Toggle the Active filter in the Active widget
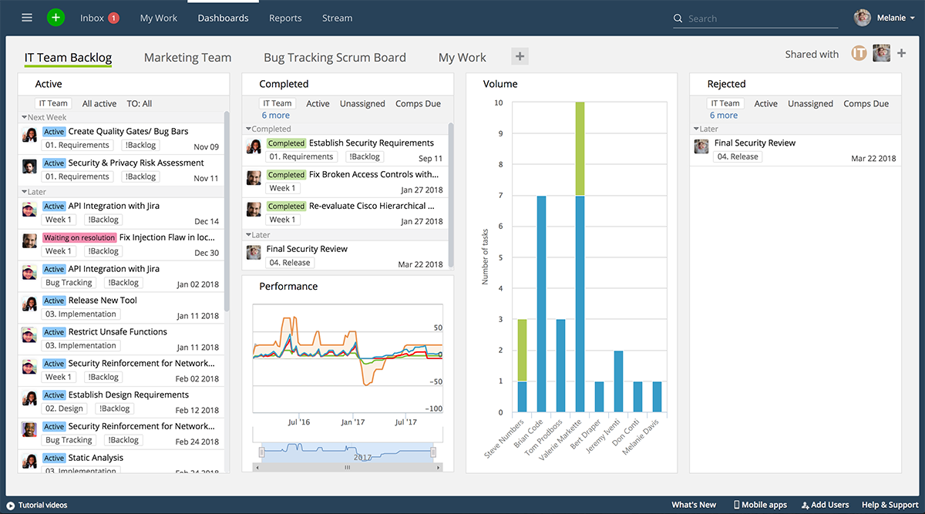 (x=99, y=102)
